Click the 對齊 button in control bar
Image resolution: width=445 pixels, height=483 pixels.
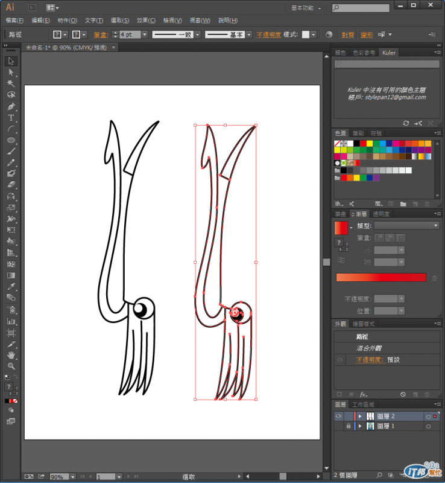[x=348, y=35]
